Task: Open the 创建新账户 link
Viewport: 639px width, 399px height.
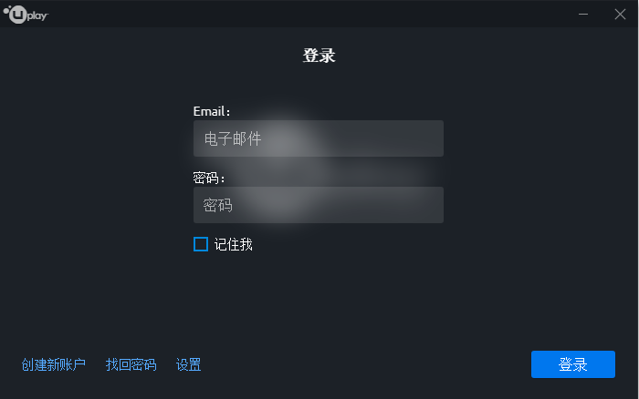Action: point(54,365)
